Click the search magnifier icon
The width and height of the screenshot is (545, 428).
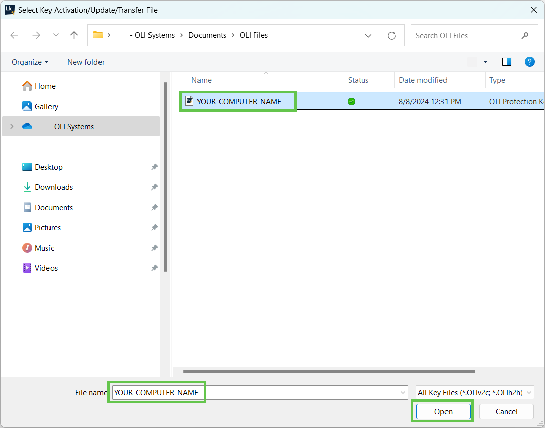525,35
